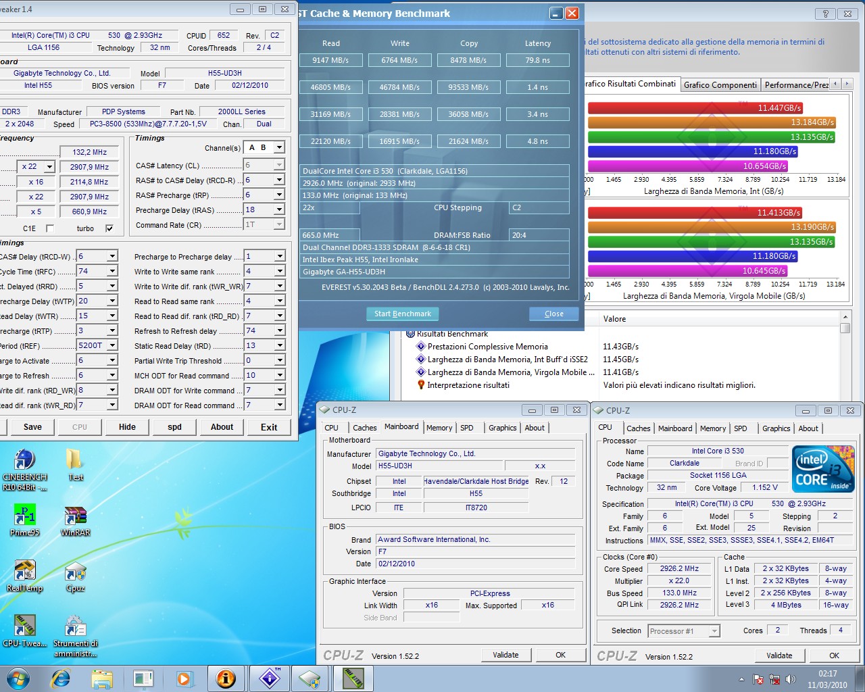
Task: Switch to Memory tab in left CPU-Z
Action: click(x=439, y=428)
